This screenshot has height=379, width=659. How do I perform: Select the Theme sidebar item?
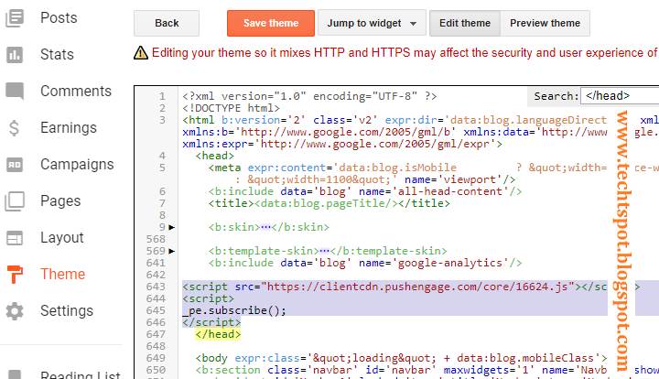click(x=63, y=274)
